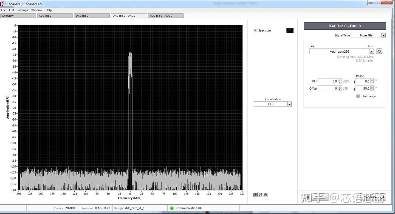The height and width of the screenshot is (214, 395).
Task: Click the Stop button
Action: click(316, 197)
